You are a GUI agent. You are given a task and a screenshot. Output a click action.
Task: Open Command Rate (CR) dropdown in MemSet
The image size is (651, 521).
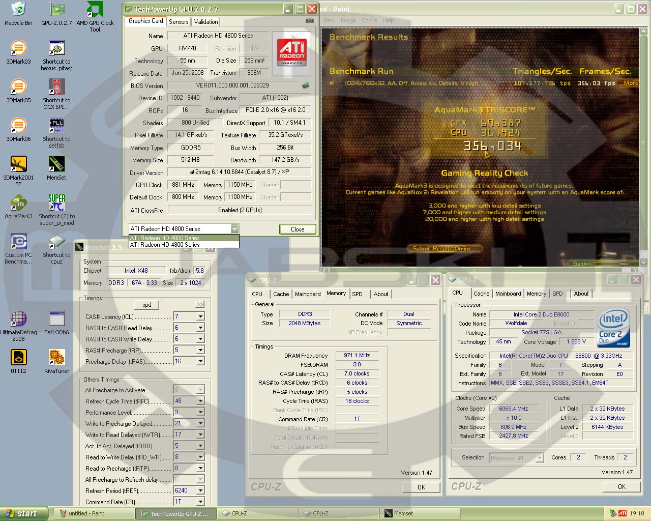200,502
